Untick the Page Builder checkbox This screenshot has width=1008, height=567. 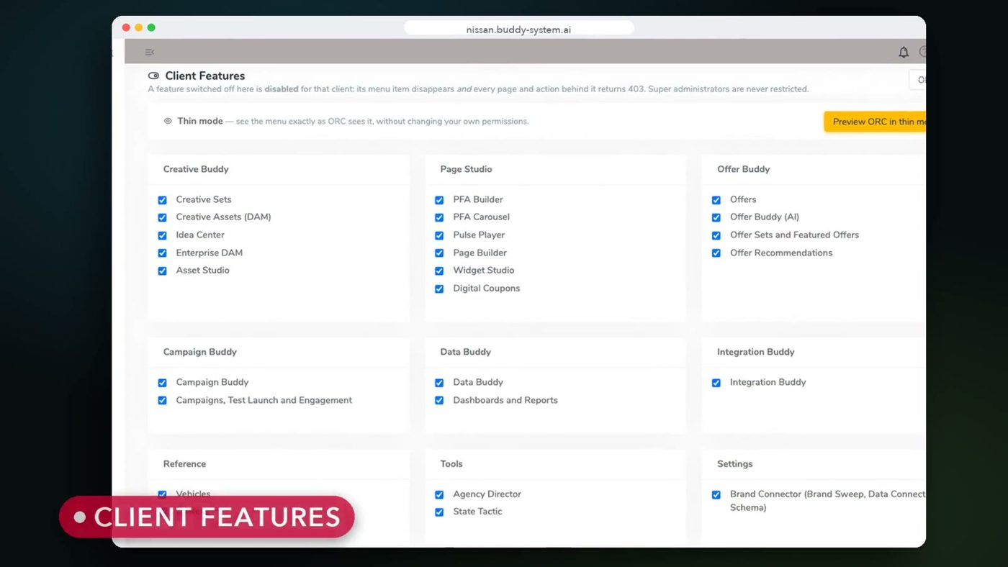click(439, 253)
